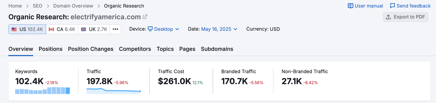Switch to the Competitors tab
This screenshot has width=436, height=103.
click(135, 49)
